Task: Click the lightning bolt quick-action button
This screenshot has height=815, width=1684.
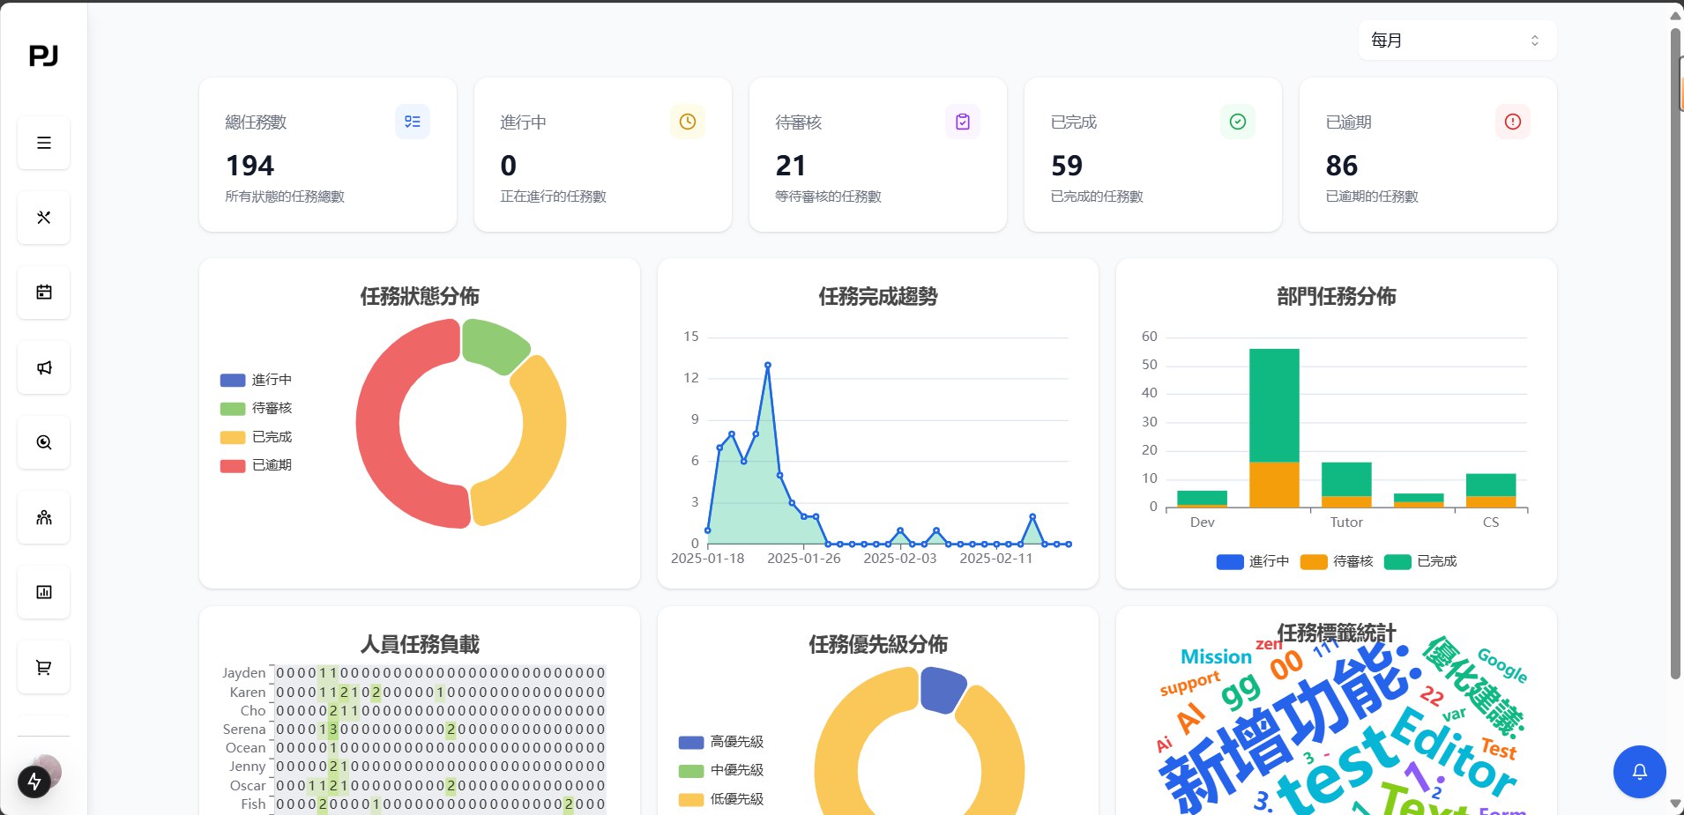Action: 34,782
